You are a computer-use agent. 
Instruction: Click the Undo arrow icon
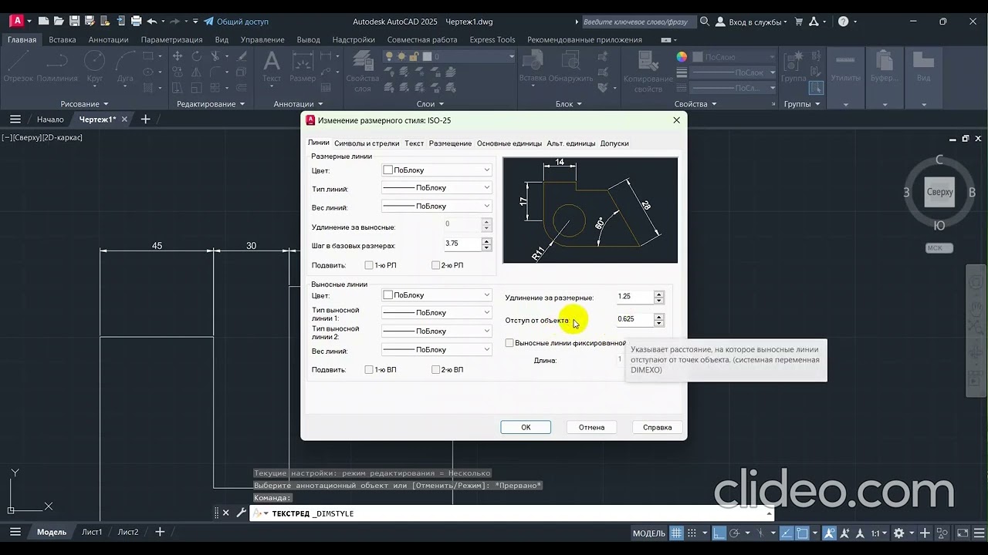coord(152,22)
